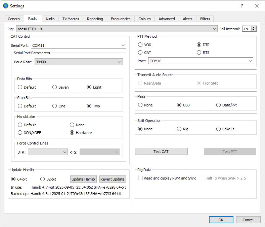Enable Read and display PWR and SWR

[x=140, y=178]
